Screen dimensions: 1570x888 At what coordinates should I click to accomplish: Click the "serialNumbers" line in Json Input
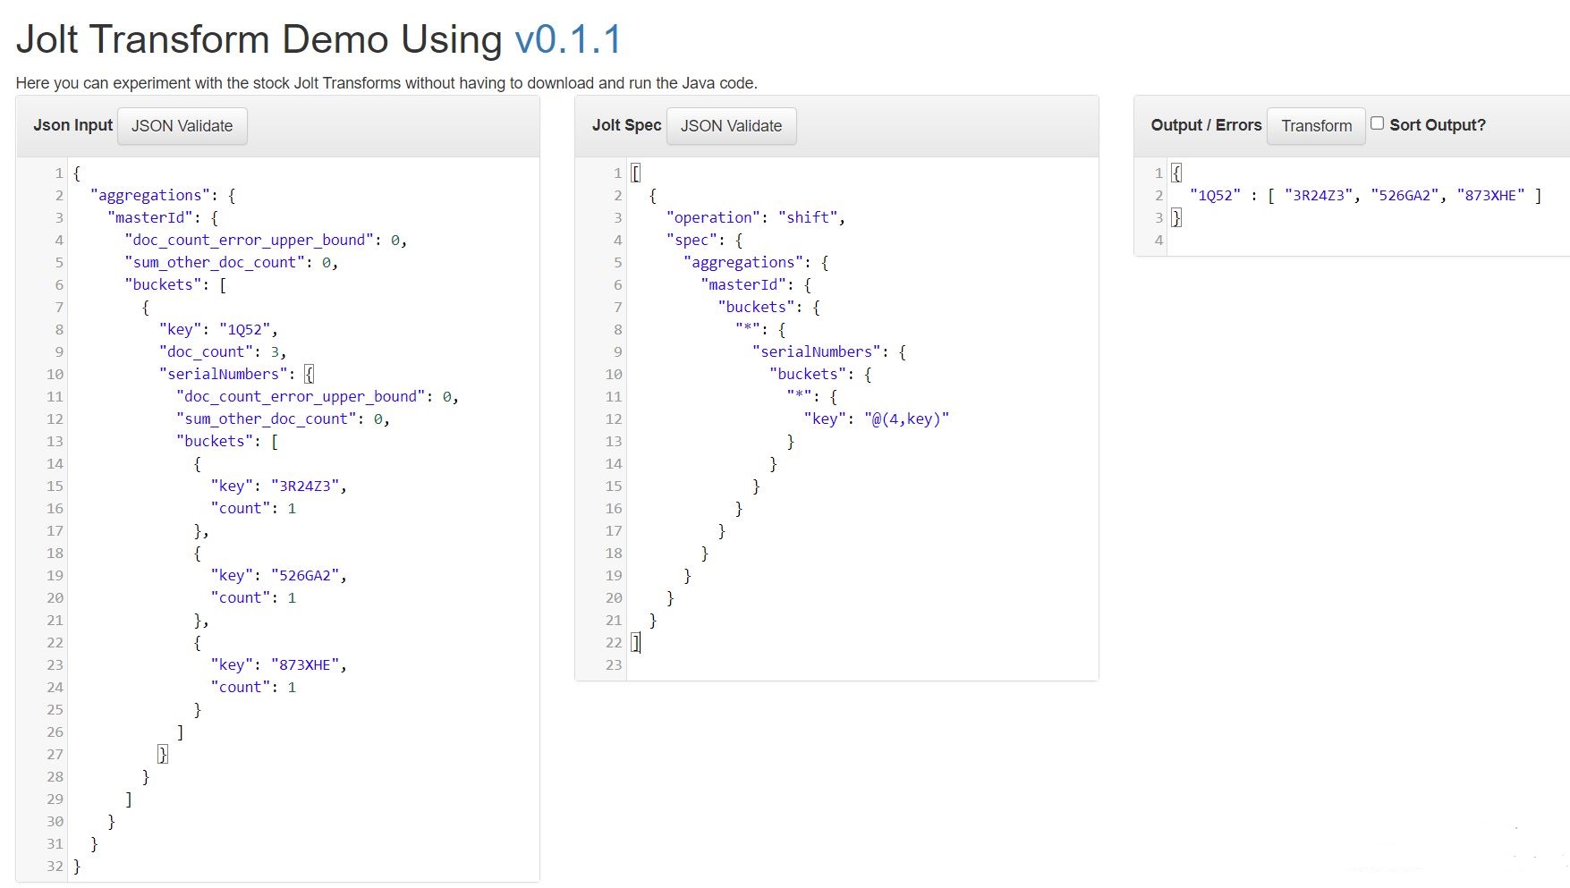236,374
